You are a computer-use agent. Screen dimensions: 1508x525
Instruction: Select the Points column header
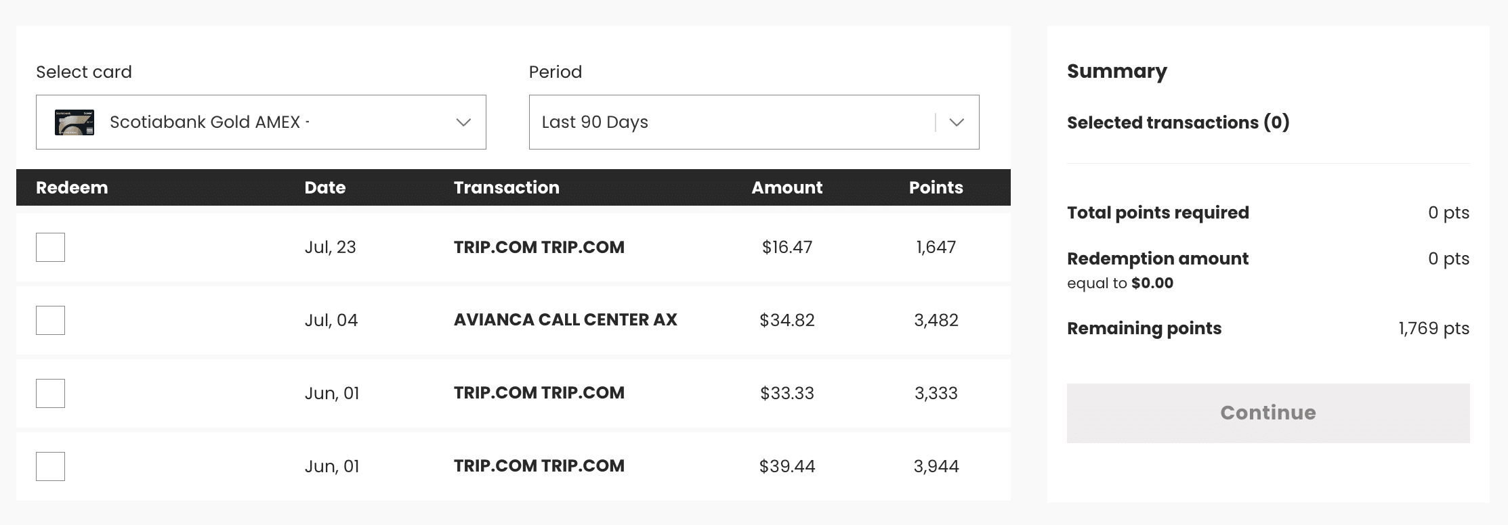tap(936, 187)
